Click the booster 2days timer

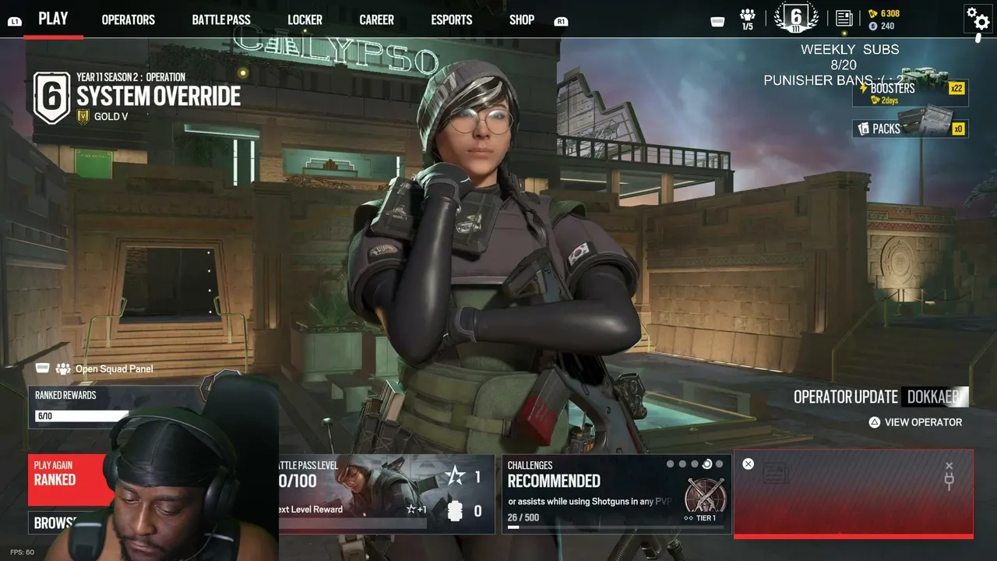[884, 101]
